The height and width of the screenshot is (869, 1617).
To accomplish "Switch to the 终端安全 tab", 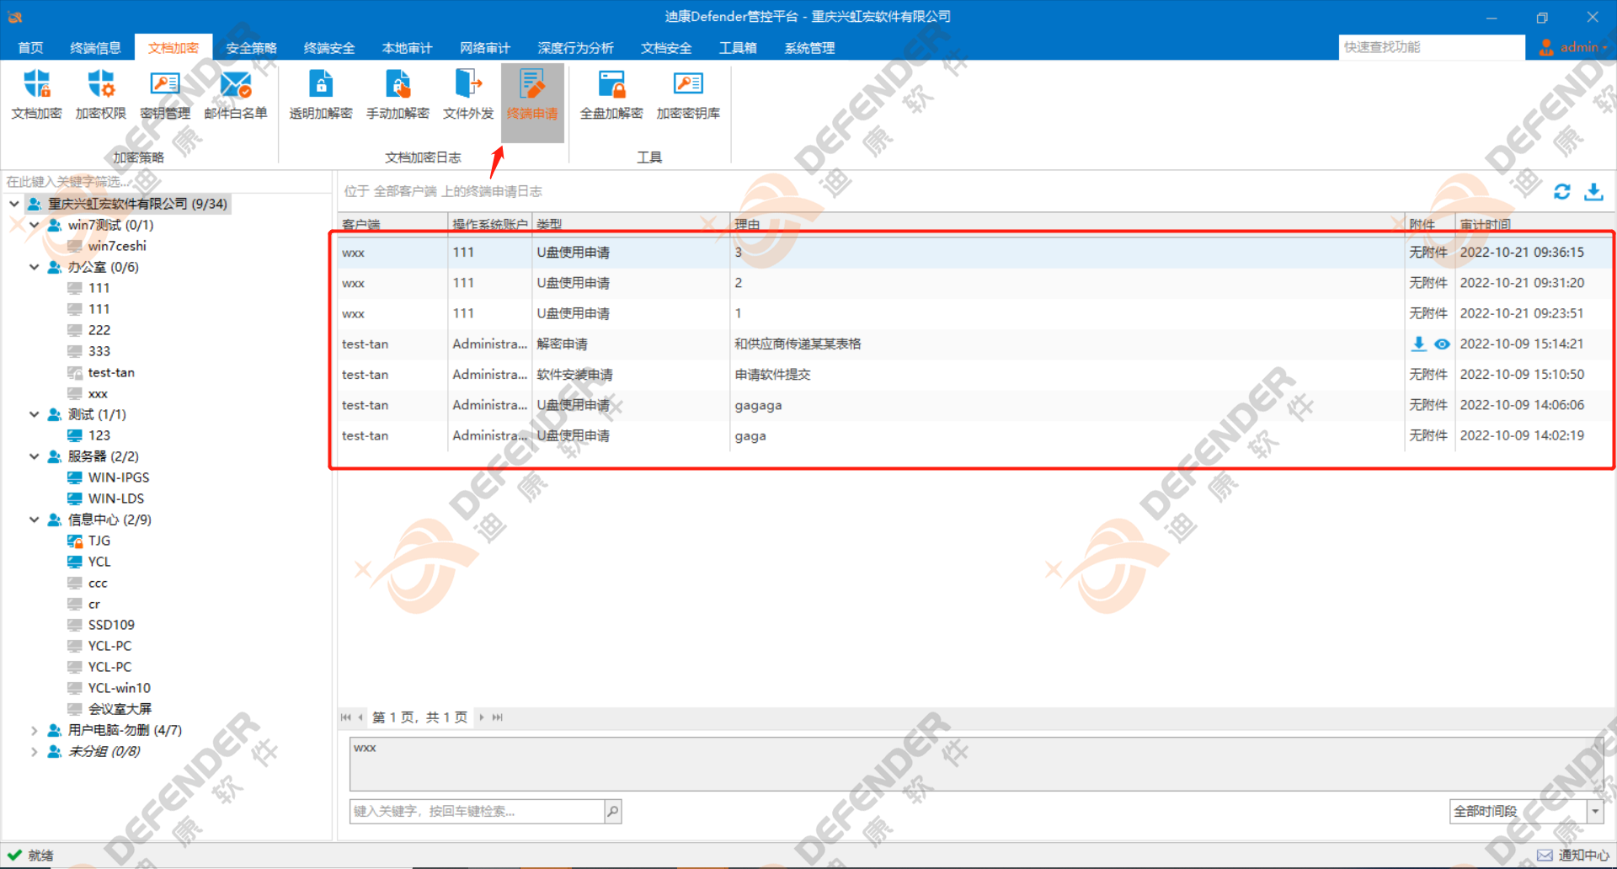I will coord(329,48).
